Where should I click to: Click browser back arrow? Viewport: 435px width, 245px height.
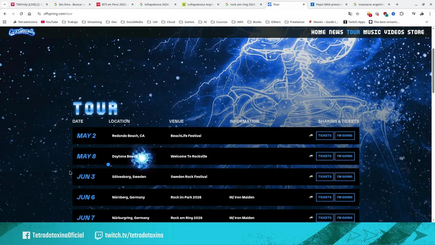5,14
